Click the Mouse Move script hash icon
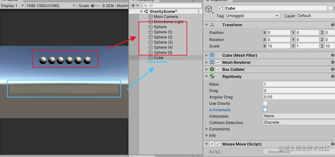335x157 pixels. (212, 144)
